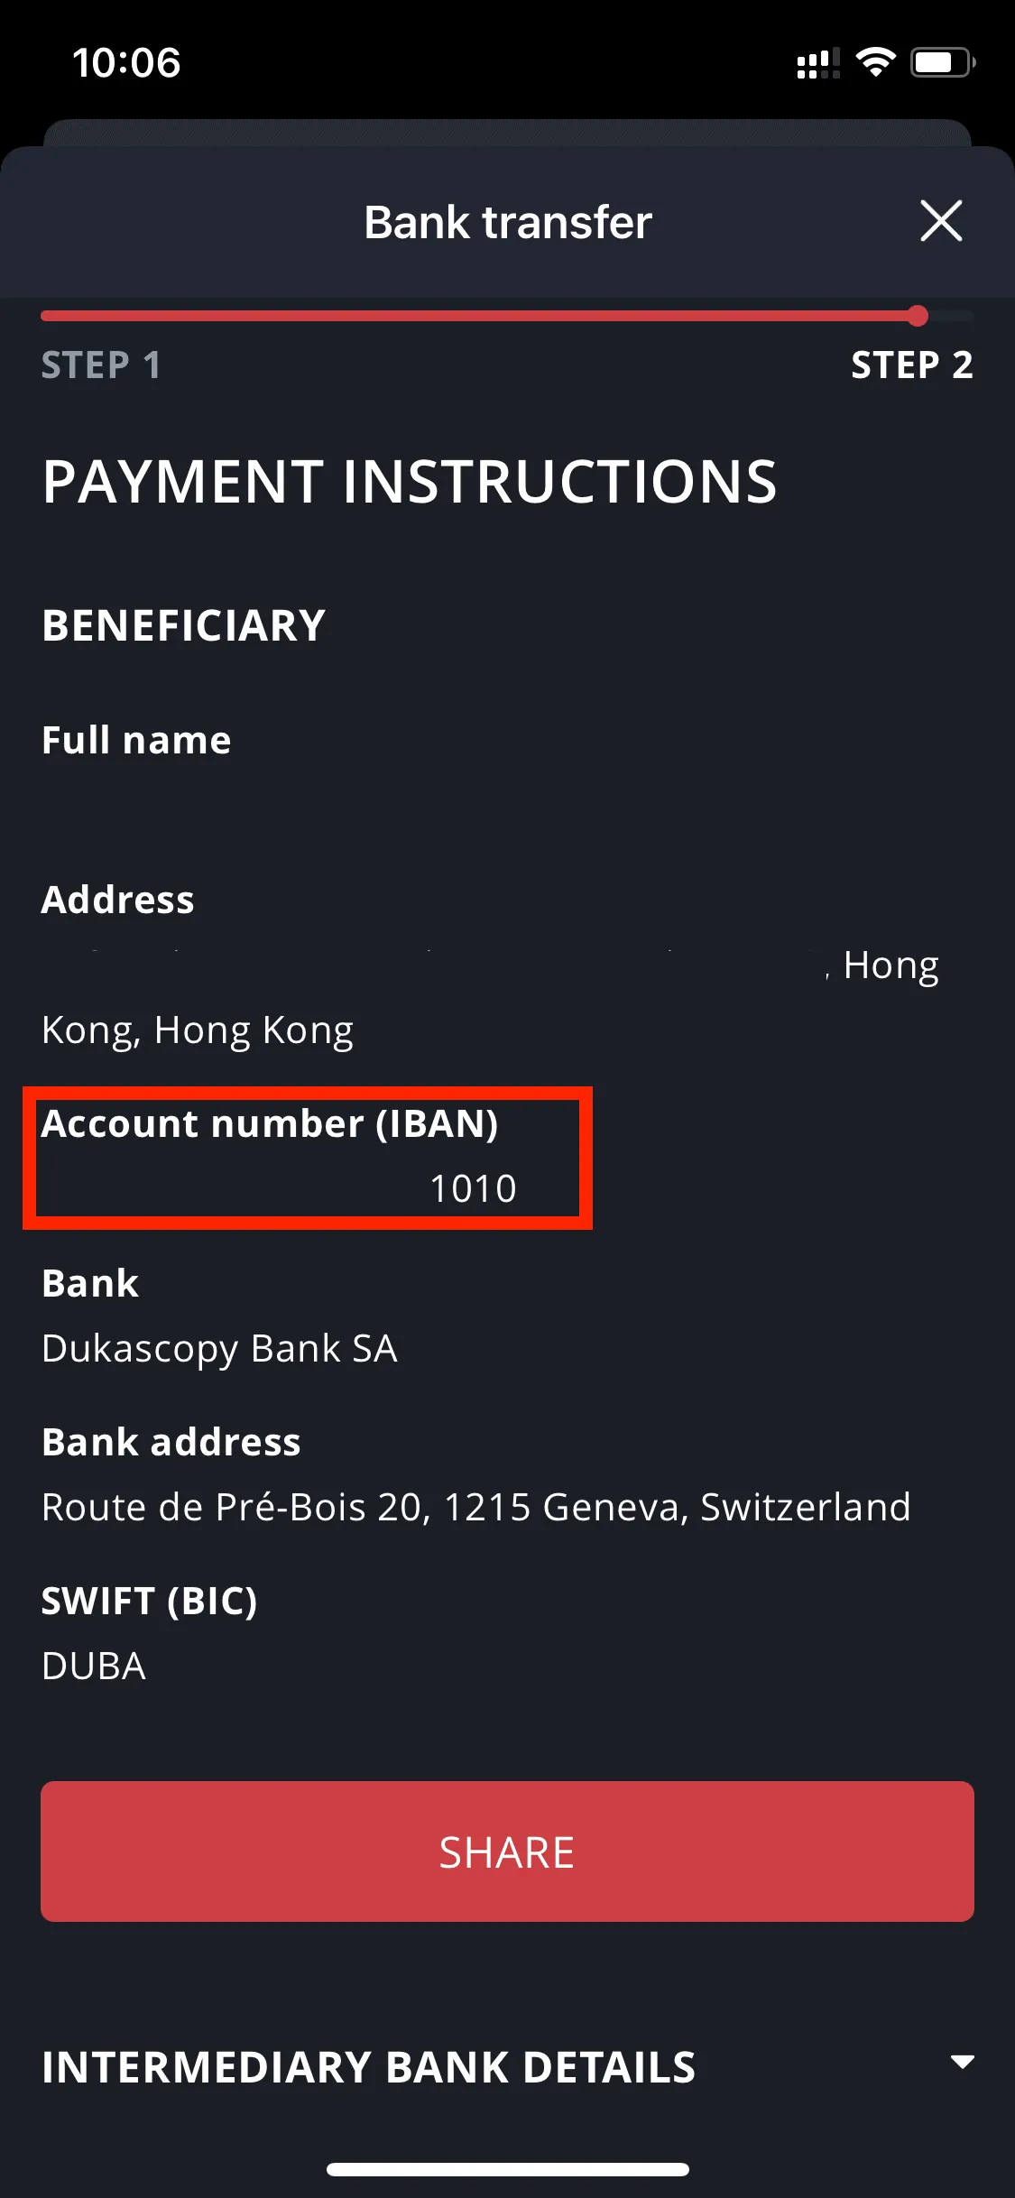Tap the Bank transfer title
1015x2198 pixels.
coord(507,221)
